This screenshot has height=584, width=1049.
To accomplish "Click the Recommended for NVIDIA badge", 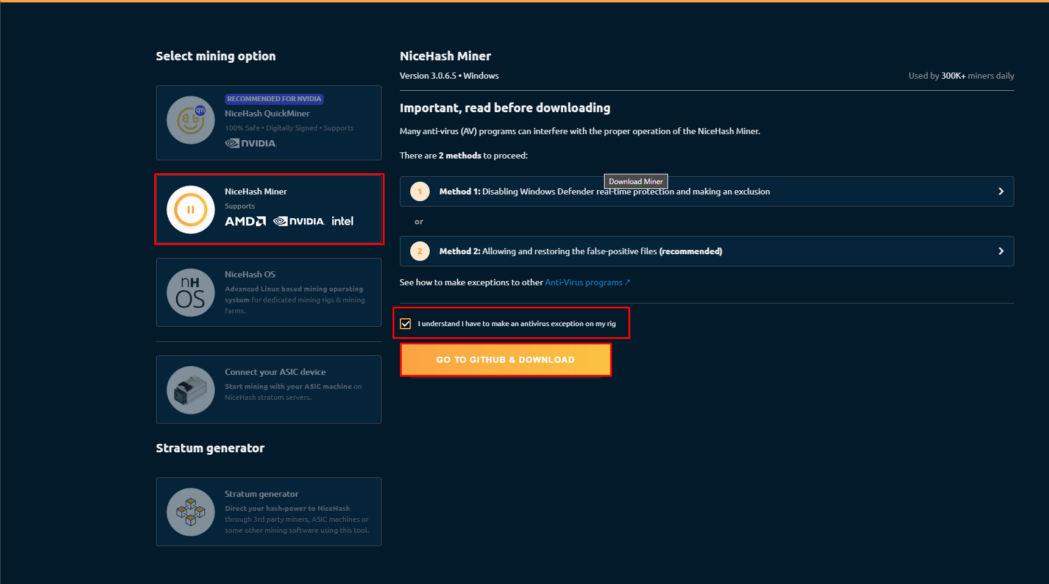I will [274, 99].
